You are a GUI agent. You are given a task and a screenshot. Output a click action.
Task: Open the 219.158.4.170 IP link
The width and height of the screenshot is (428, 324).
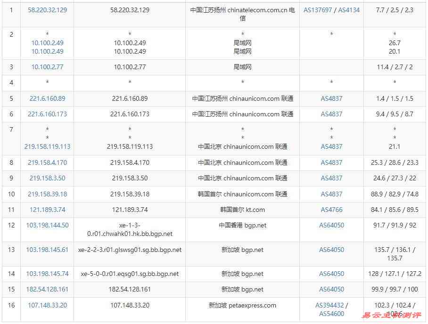(x=47, y=163)
